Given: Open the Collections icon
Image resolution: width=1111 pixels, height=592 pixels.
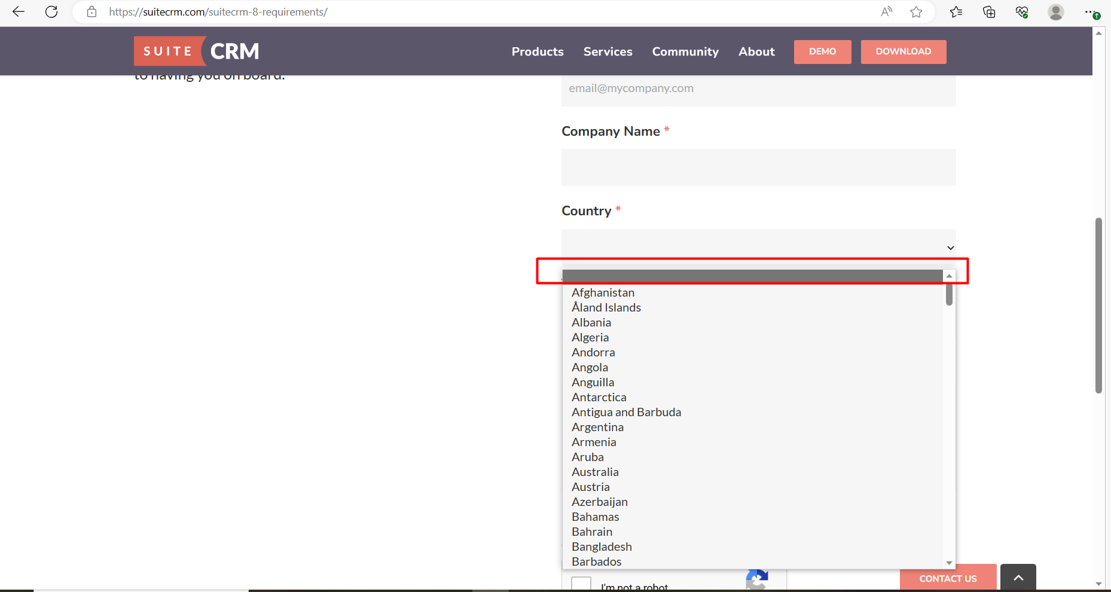Looking at the screenshot, I should coord(989,12).
